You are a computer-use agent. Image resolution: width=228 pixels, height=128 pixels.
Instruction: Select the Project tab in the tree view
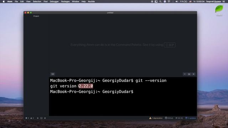pos(36,16)
